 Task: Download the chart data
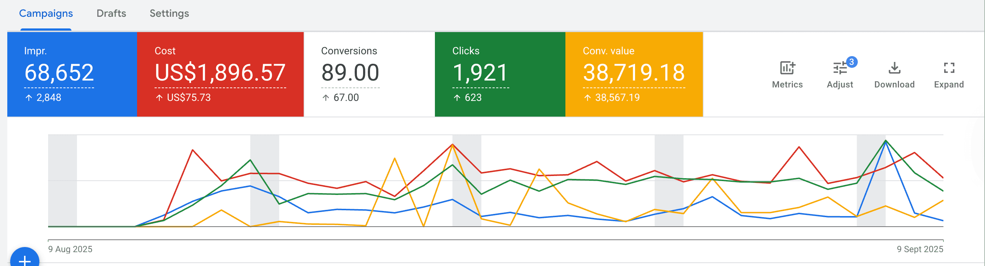(894, 69)
